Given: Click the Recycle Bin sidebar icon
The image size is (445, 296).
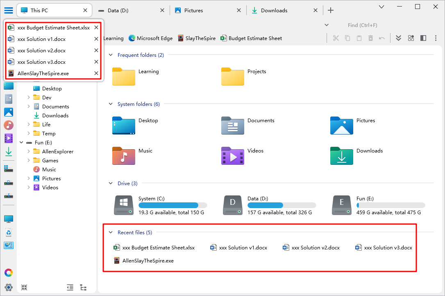Looking at the screenshot, I should point(8,232).
